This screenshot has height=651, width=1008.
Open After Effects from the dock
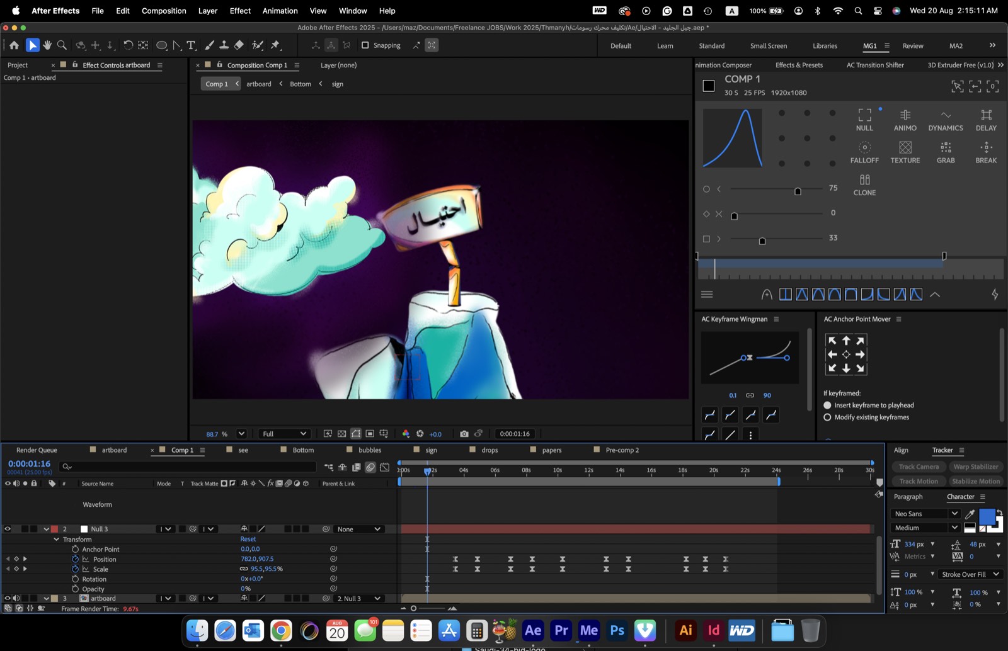click(533, 630)
